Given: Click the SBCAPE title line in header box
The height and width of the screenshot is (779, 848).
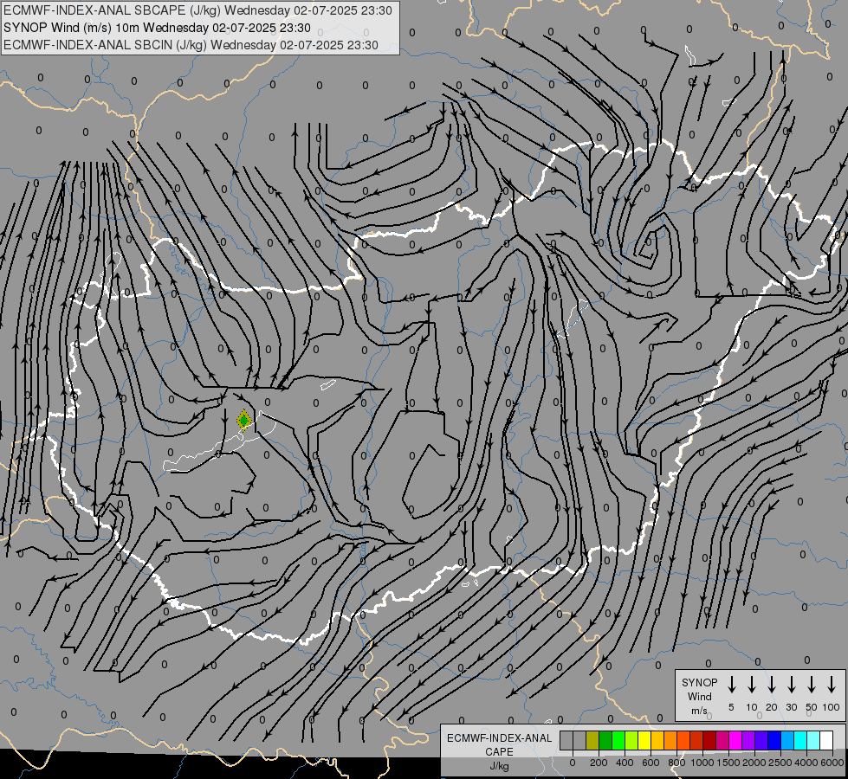Looking at the screenshot, I should coord(197,10).
